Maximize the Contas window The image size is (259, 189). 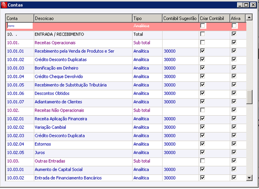[x=246, y=5]
